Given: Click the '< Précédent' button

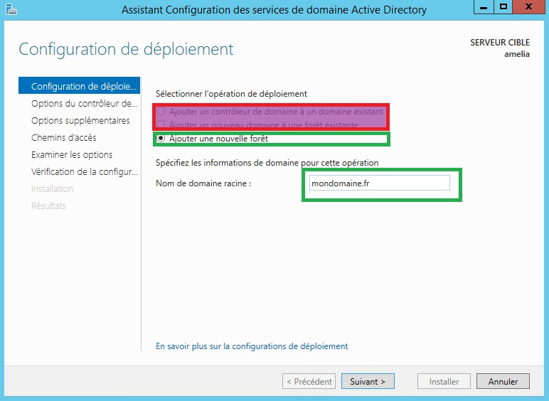Looking at the screenshot, I should point(309,382).
